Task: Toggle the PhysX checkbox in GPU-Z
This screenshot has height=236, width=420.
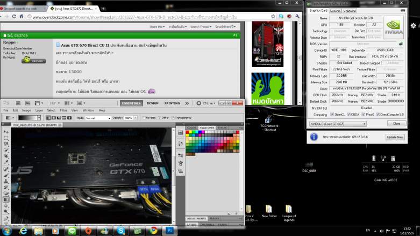Action: [x=364, y=115]
